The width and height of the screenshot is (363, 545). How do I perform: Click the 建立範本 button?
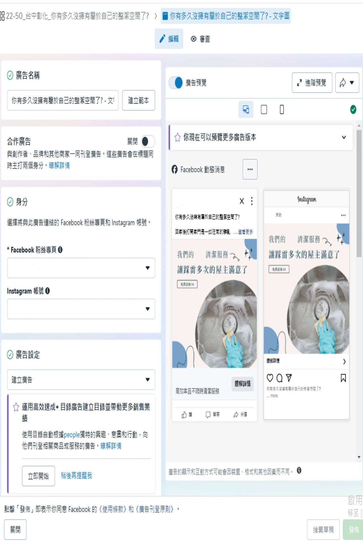pyautogui.click(x=138, y=100)
